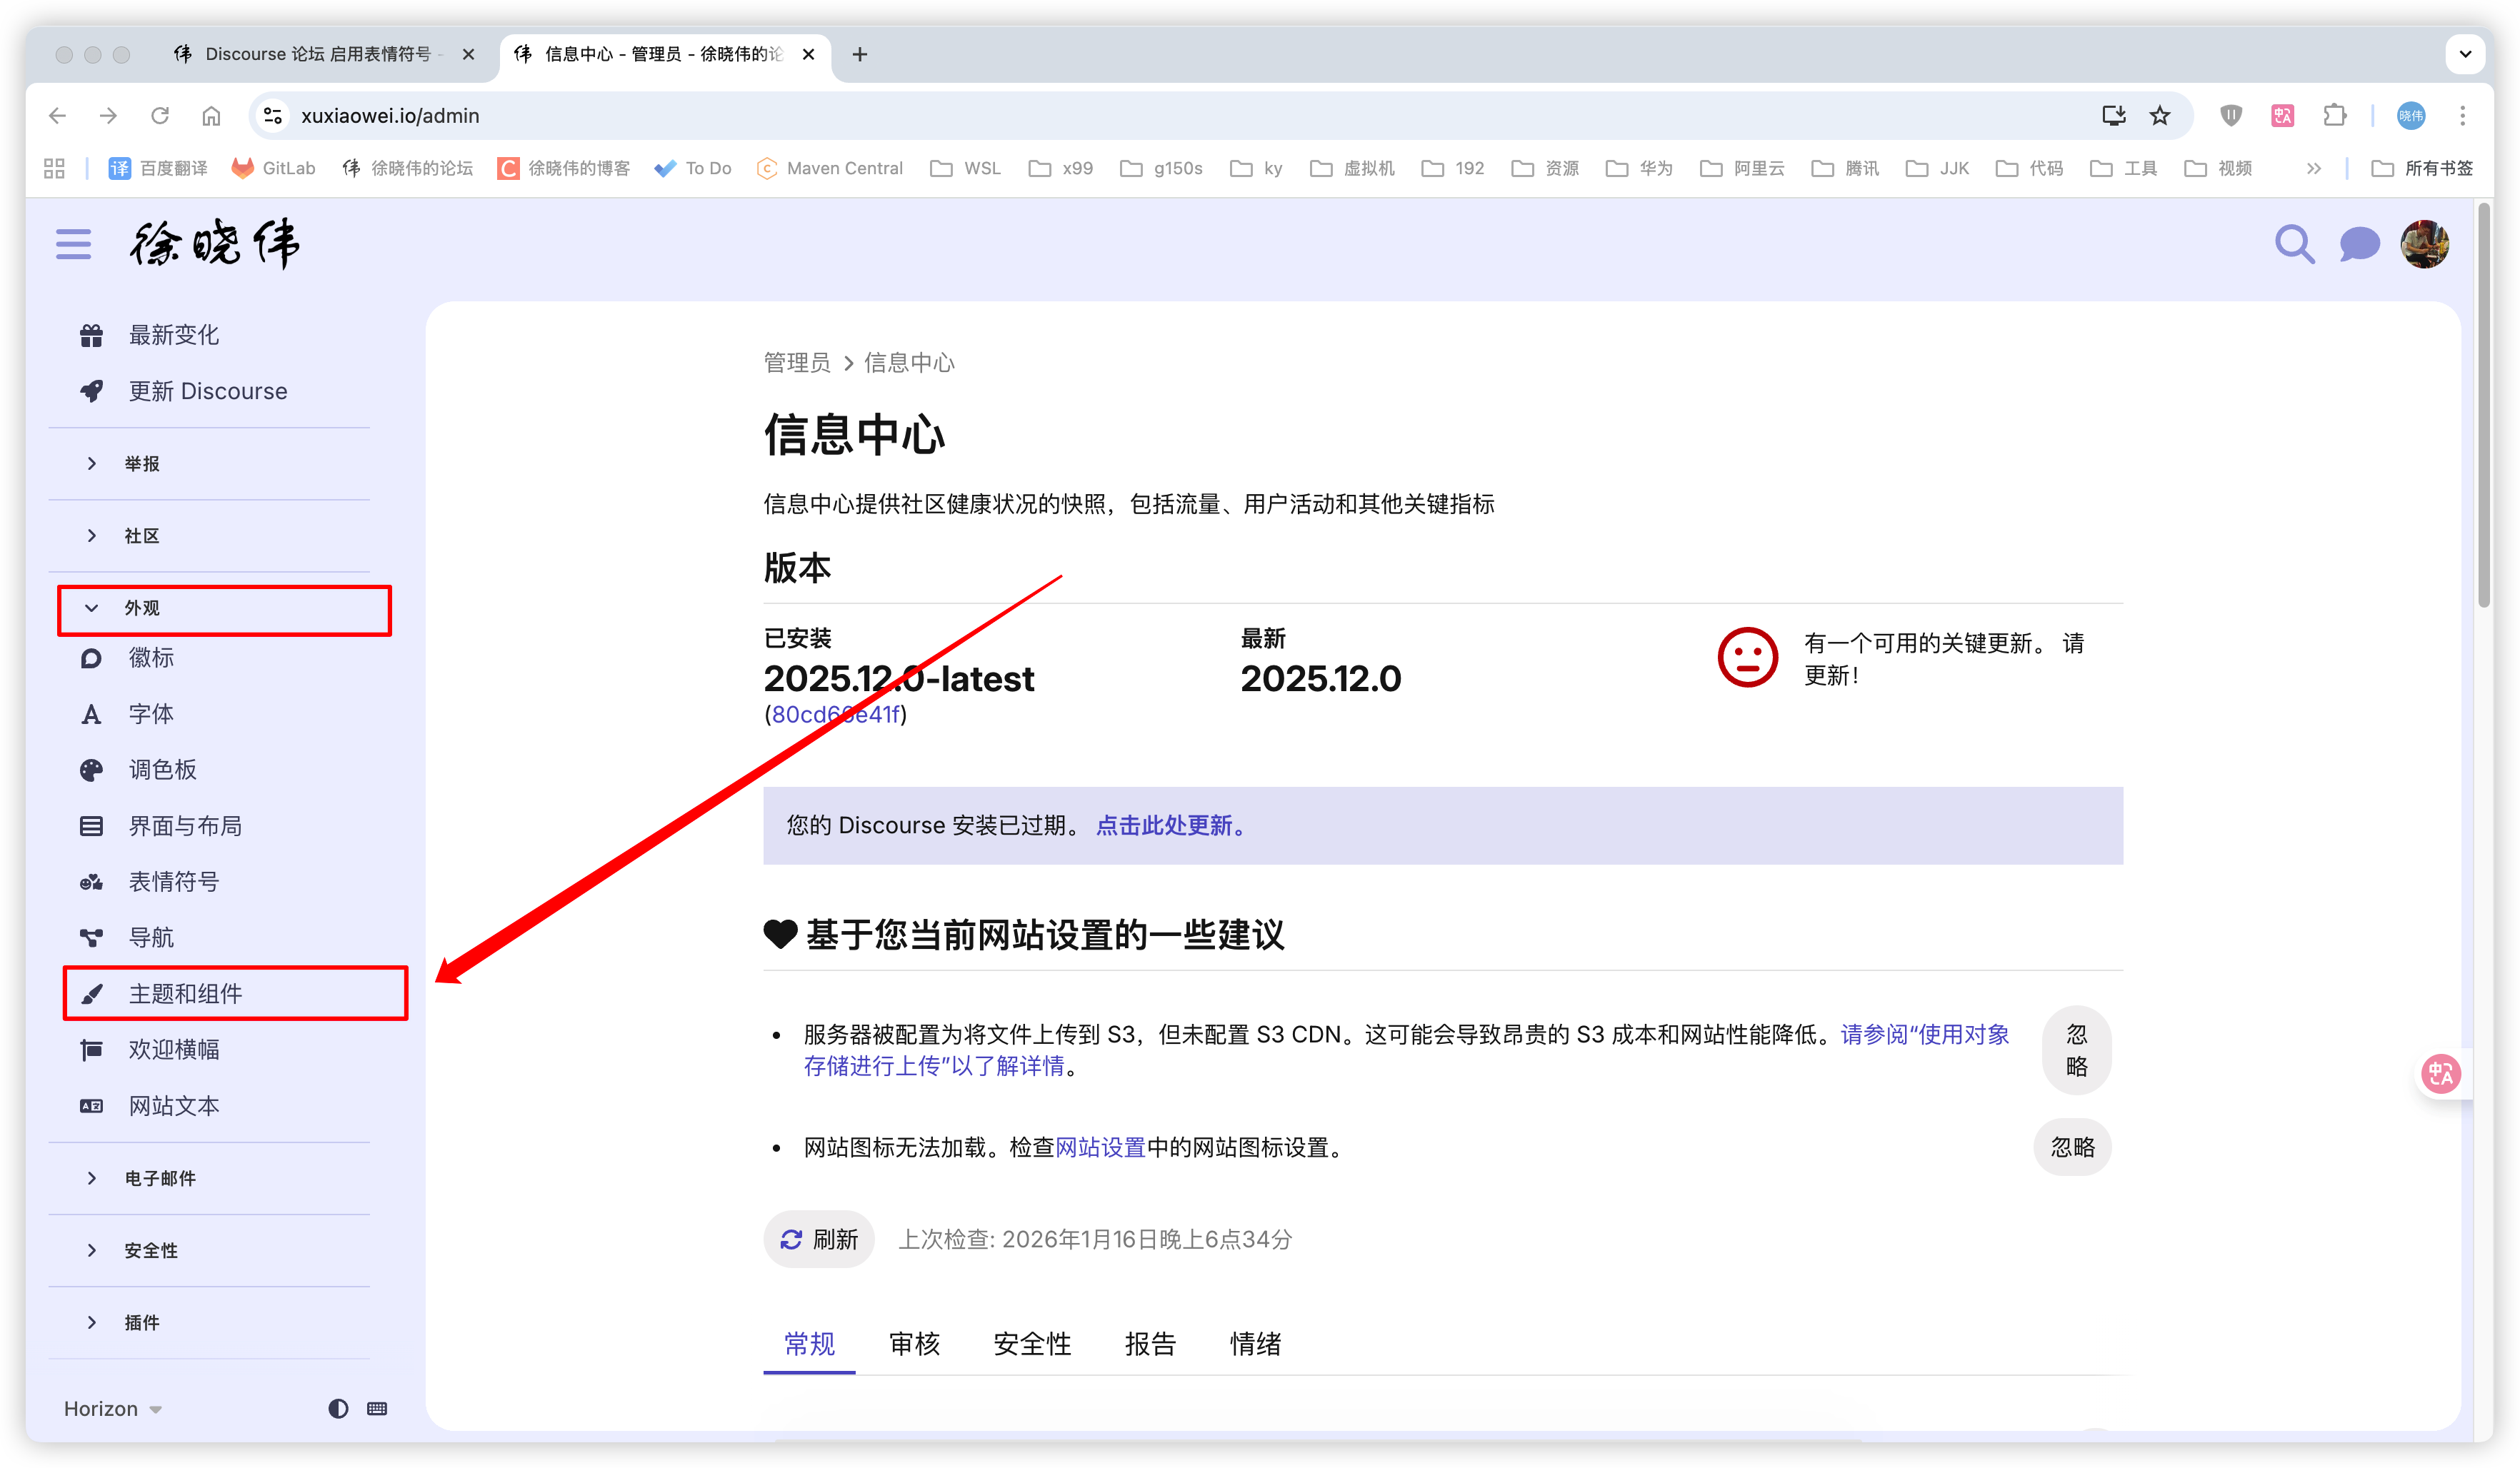The height and width of the screenshot is (1468, 2520).
Task: Open the 调色板 palette item
Action: click(x=162, y=770)
